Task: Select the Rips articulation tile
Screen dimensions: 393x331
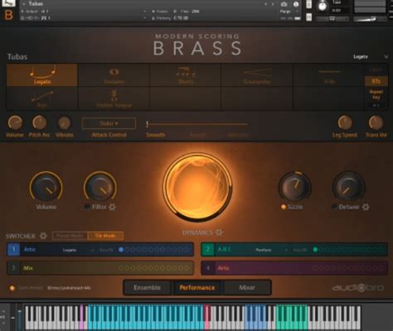Action: (x=42, y=98)
